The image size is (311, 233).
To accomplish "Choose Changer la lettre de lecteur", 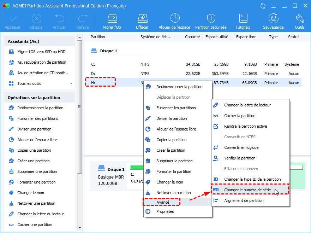I will click(250, 105).
